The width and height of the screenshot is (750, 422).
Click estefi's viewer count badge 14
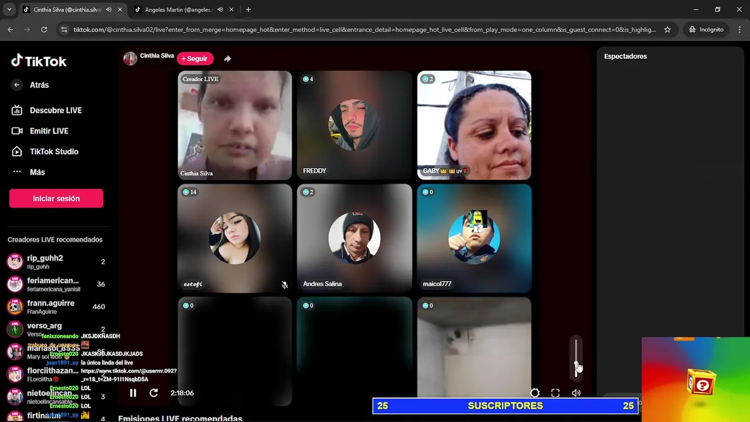tap(190, 192)
